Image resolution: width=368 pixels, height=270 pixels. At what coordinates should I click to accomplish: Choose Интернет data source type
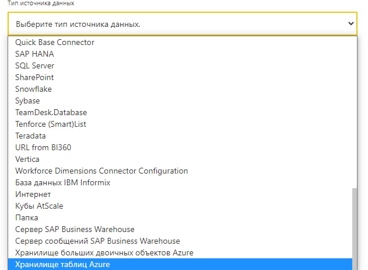(x=180, y=194)
